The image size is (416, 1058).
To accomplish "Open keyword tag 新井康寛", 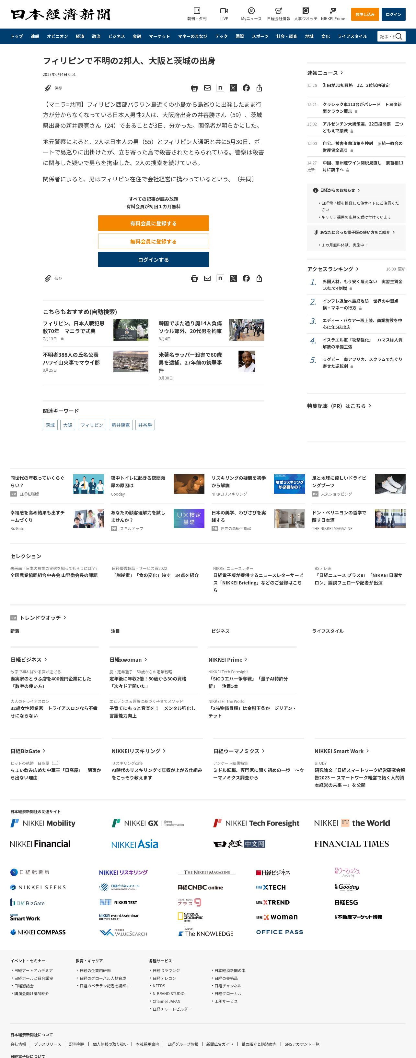I will (121, 425).
